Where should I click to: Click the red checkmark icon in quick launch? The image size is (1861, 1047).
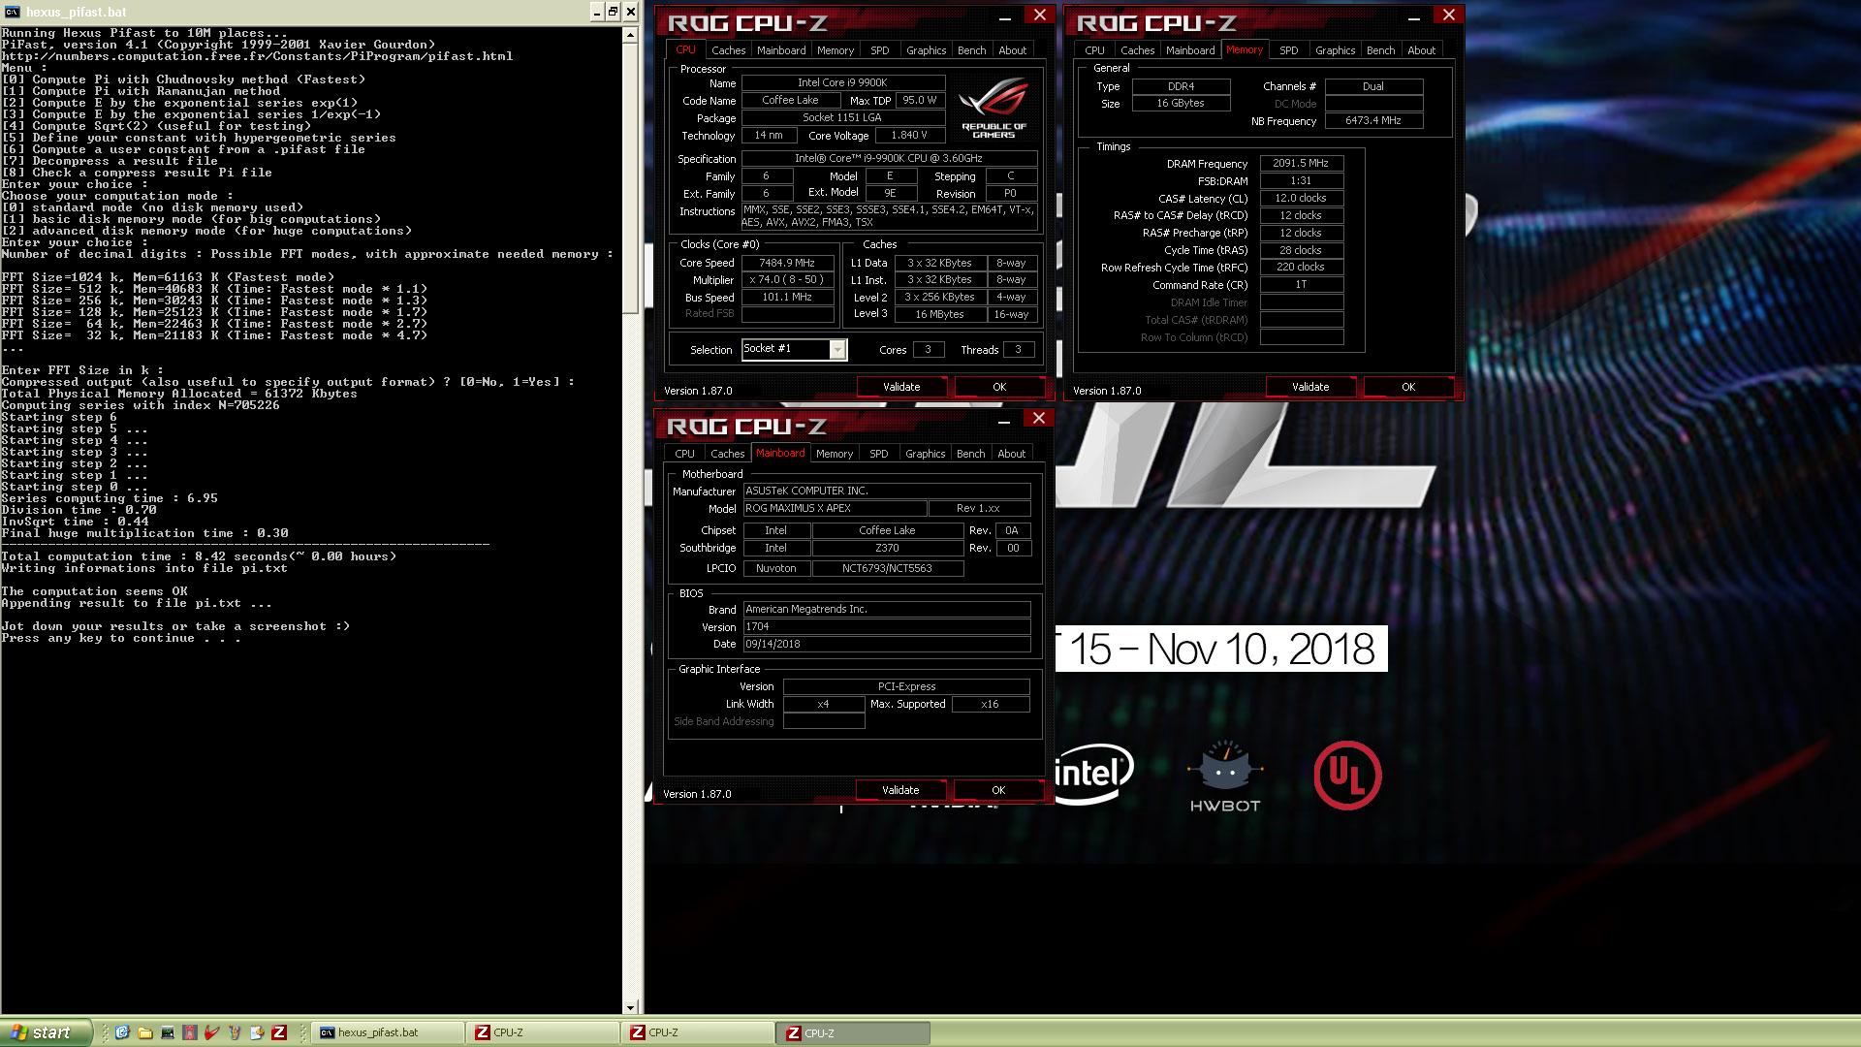click(211, 1032)
